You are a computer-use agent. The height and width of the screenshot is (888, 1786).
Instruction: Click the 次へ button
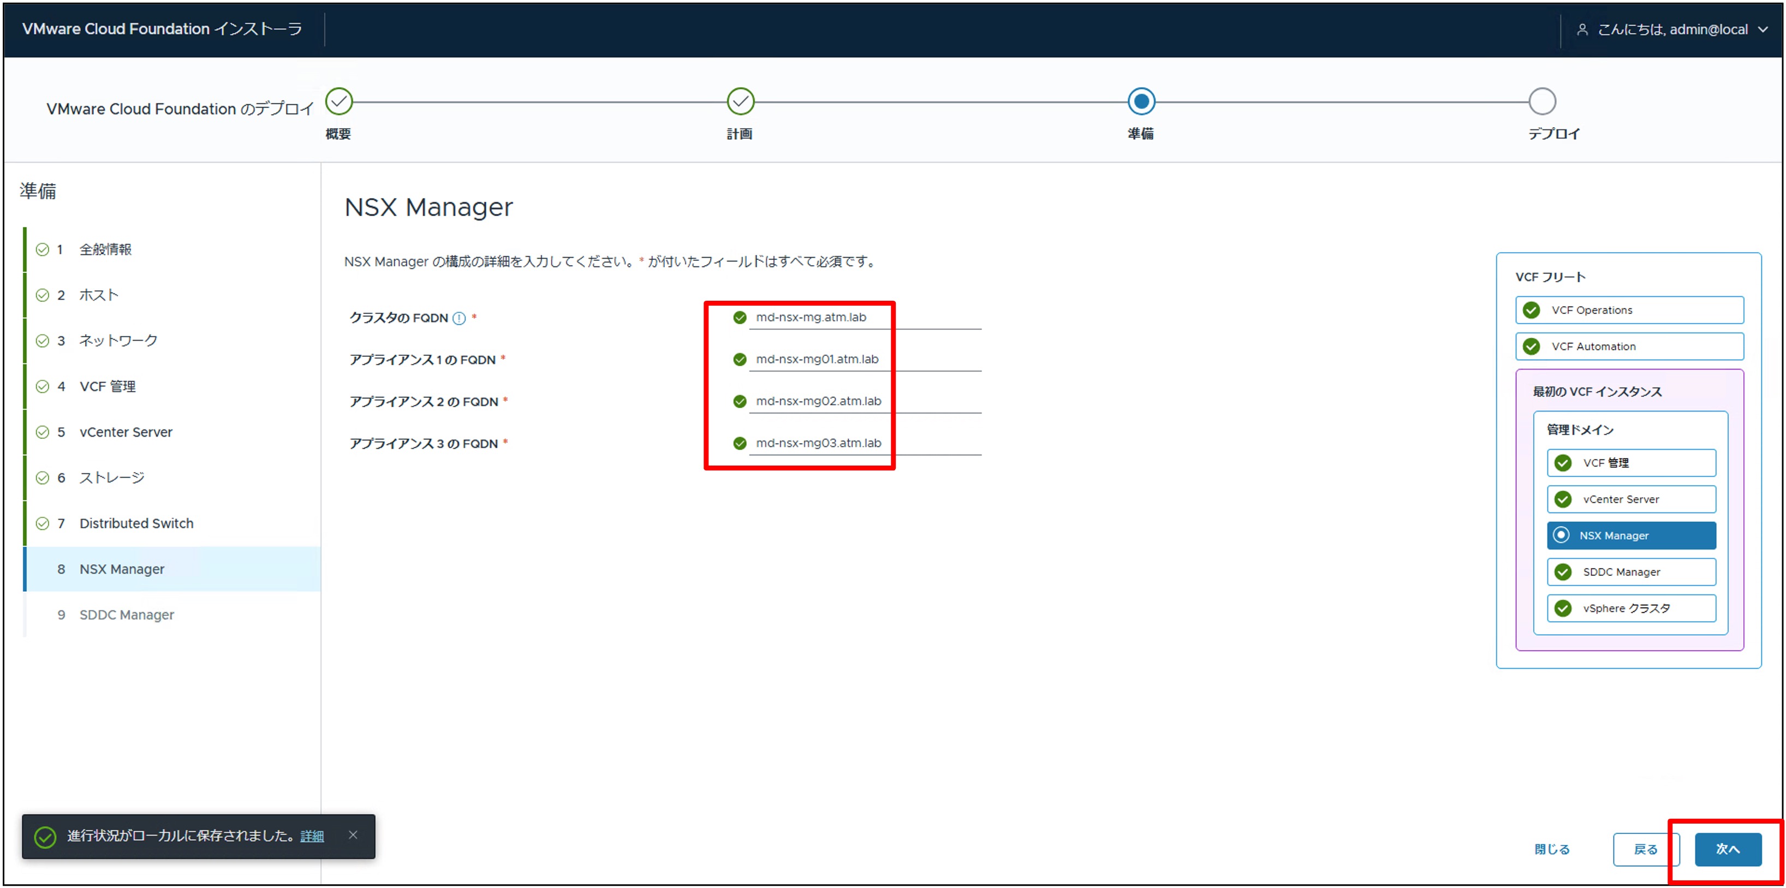pyautogui.click(x=1728, y=850)
